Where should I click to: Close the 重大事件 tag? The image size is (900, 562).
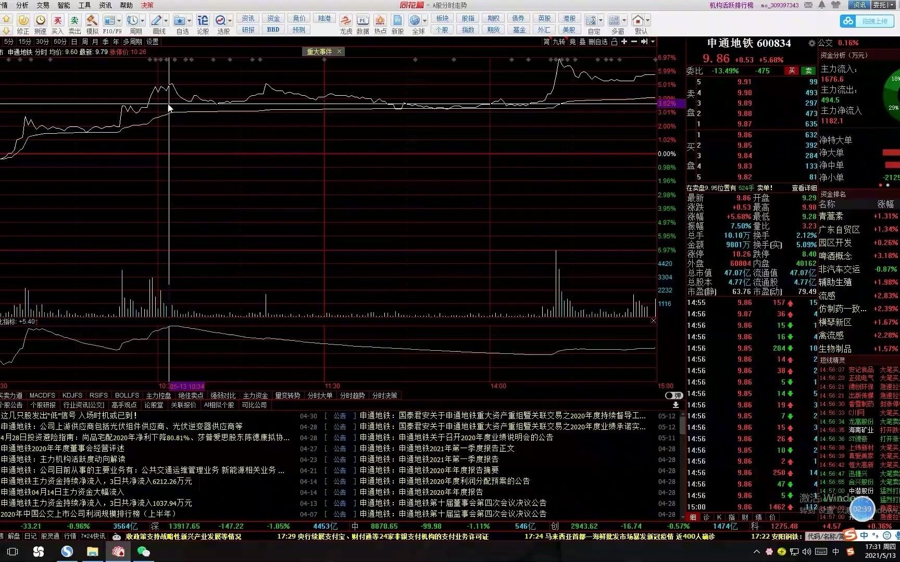(x=339, y=52)
